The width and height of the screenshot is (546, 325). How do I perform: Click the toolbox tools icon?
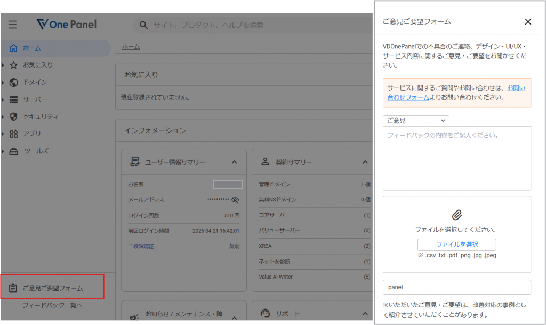tap(13, 151)
